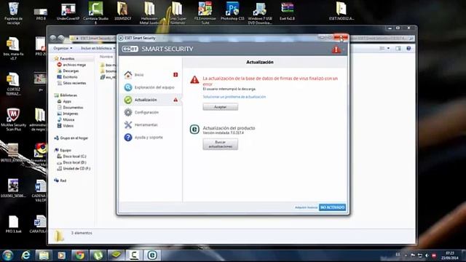Click the red alert badge beside Inicio
Viewport: 466px width, 262px height.
pyautogui.click(x=175, y=74)
